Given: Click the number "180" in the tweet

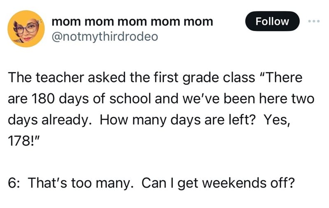Looking at the screenshot, I should click(43, 99).
